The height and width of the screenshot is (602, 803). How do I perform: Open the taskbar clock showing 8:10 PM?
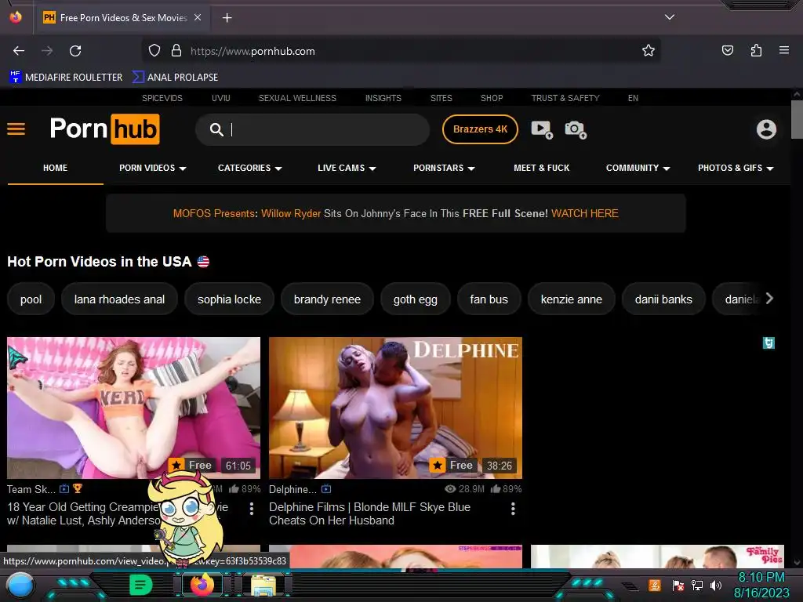(761, 578)
